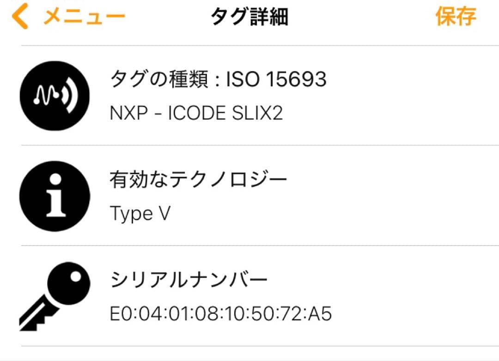Tap the orange back chevron arrow
The image size is (499, 361).
click(x=20, y=17)
